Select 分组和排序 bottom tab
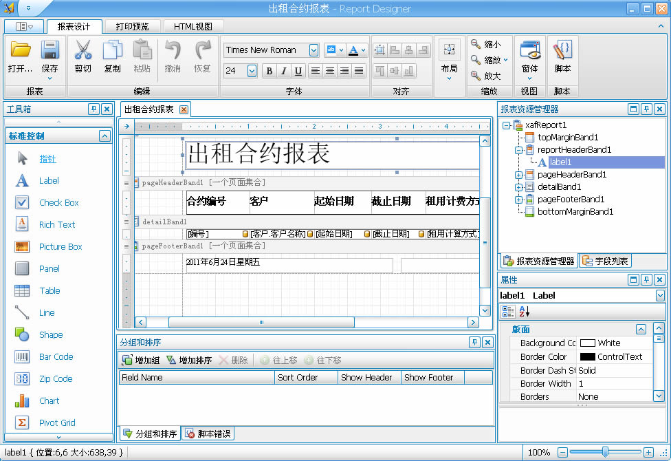 [x=150, y=434]
